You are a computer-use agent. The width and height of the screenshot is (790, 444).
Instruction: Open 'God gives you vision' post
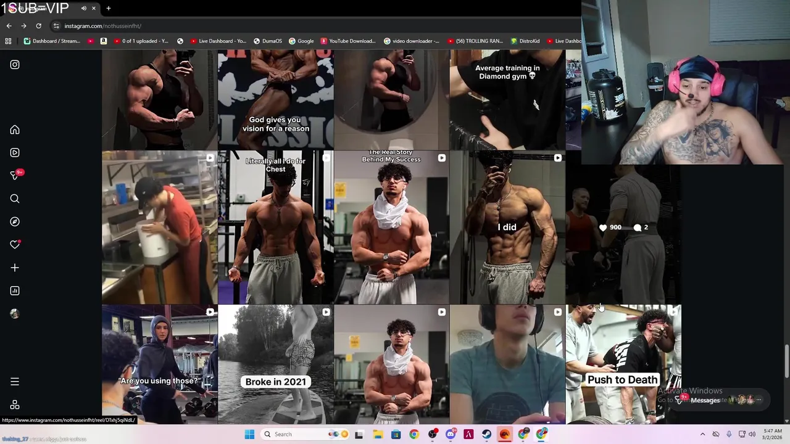coord(275,100)
